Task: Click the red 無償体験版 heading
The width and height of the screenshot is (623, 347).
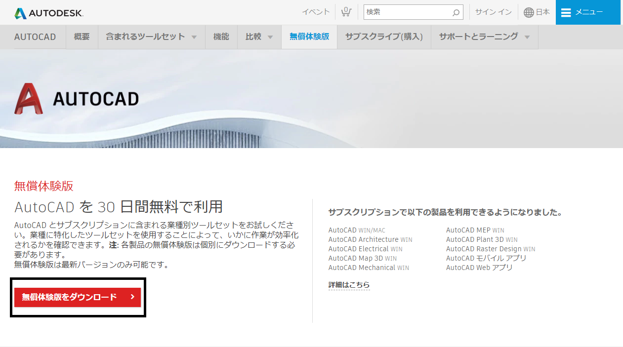Action: (x=44, y=186)
